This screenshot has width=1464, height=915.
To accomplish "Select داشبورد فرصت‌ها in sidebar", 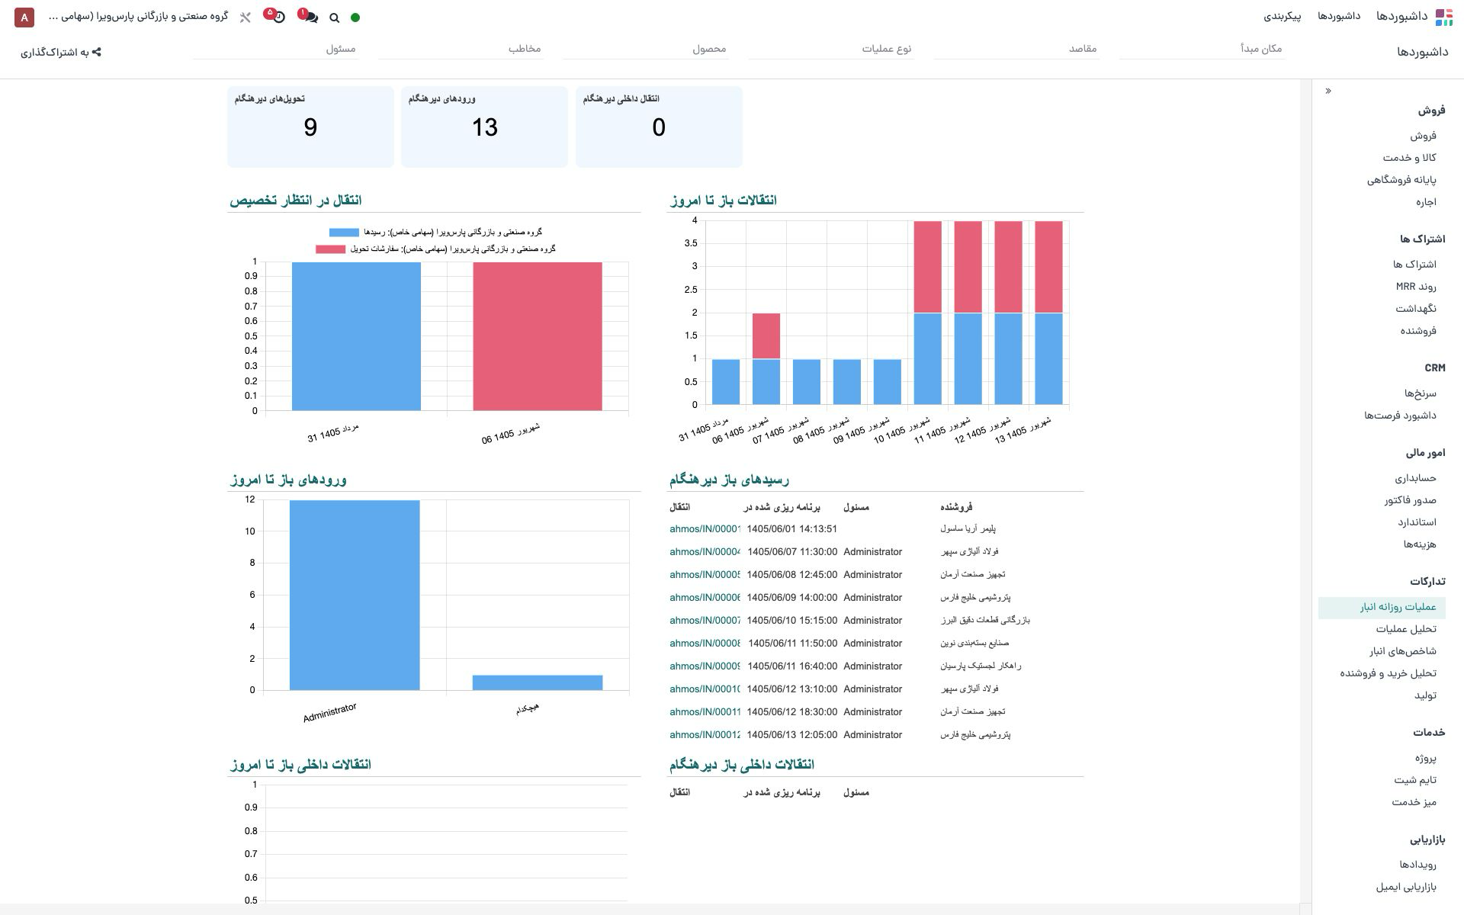I will 1400,416.
